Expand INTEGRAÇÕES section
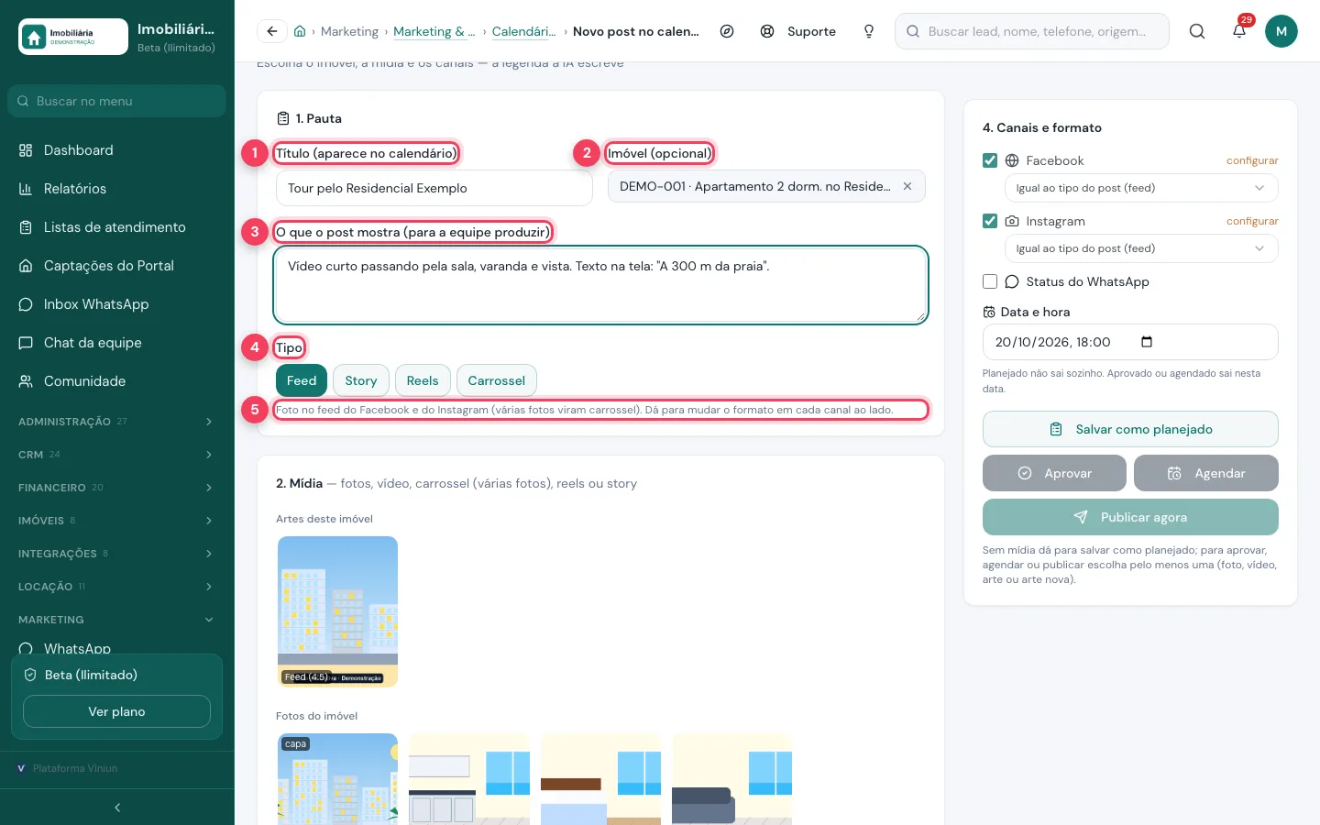The width and height of the screenshot is (1320, 825). click(117, 554)
